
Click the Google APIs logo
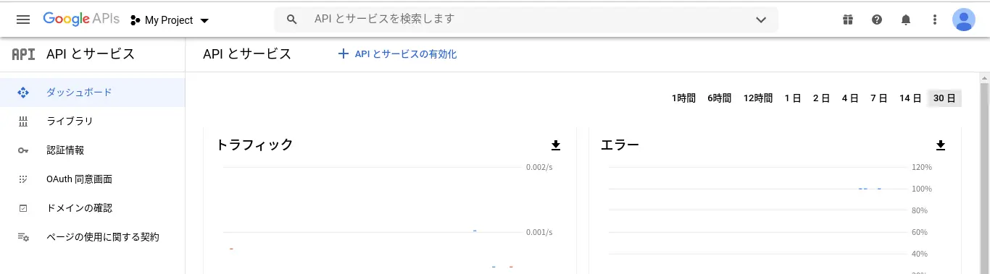click(81, 20)
